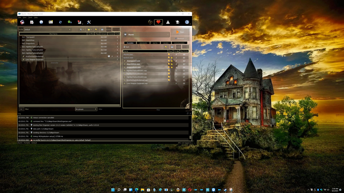Open the puzzle-piece tools icon
Image resolution: width=344 pixels, height=193 pixels.
click(x=80, y=22)
